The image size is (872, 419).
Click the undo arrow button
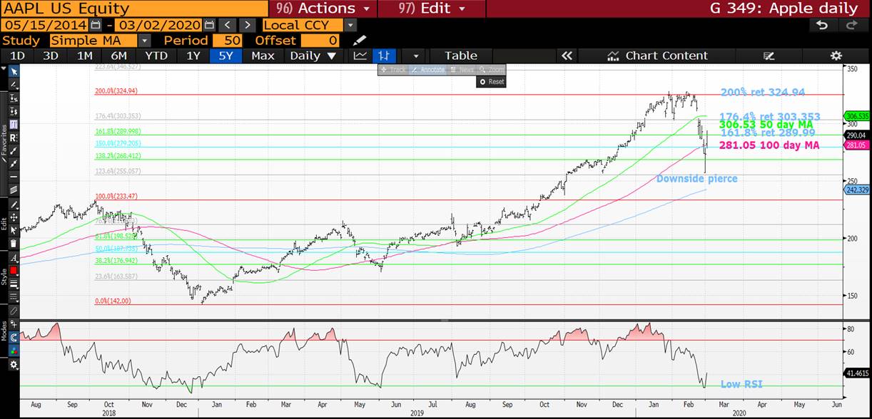click(x=822, y=25)
